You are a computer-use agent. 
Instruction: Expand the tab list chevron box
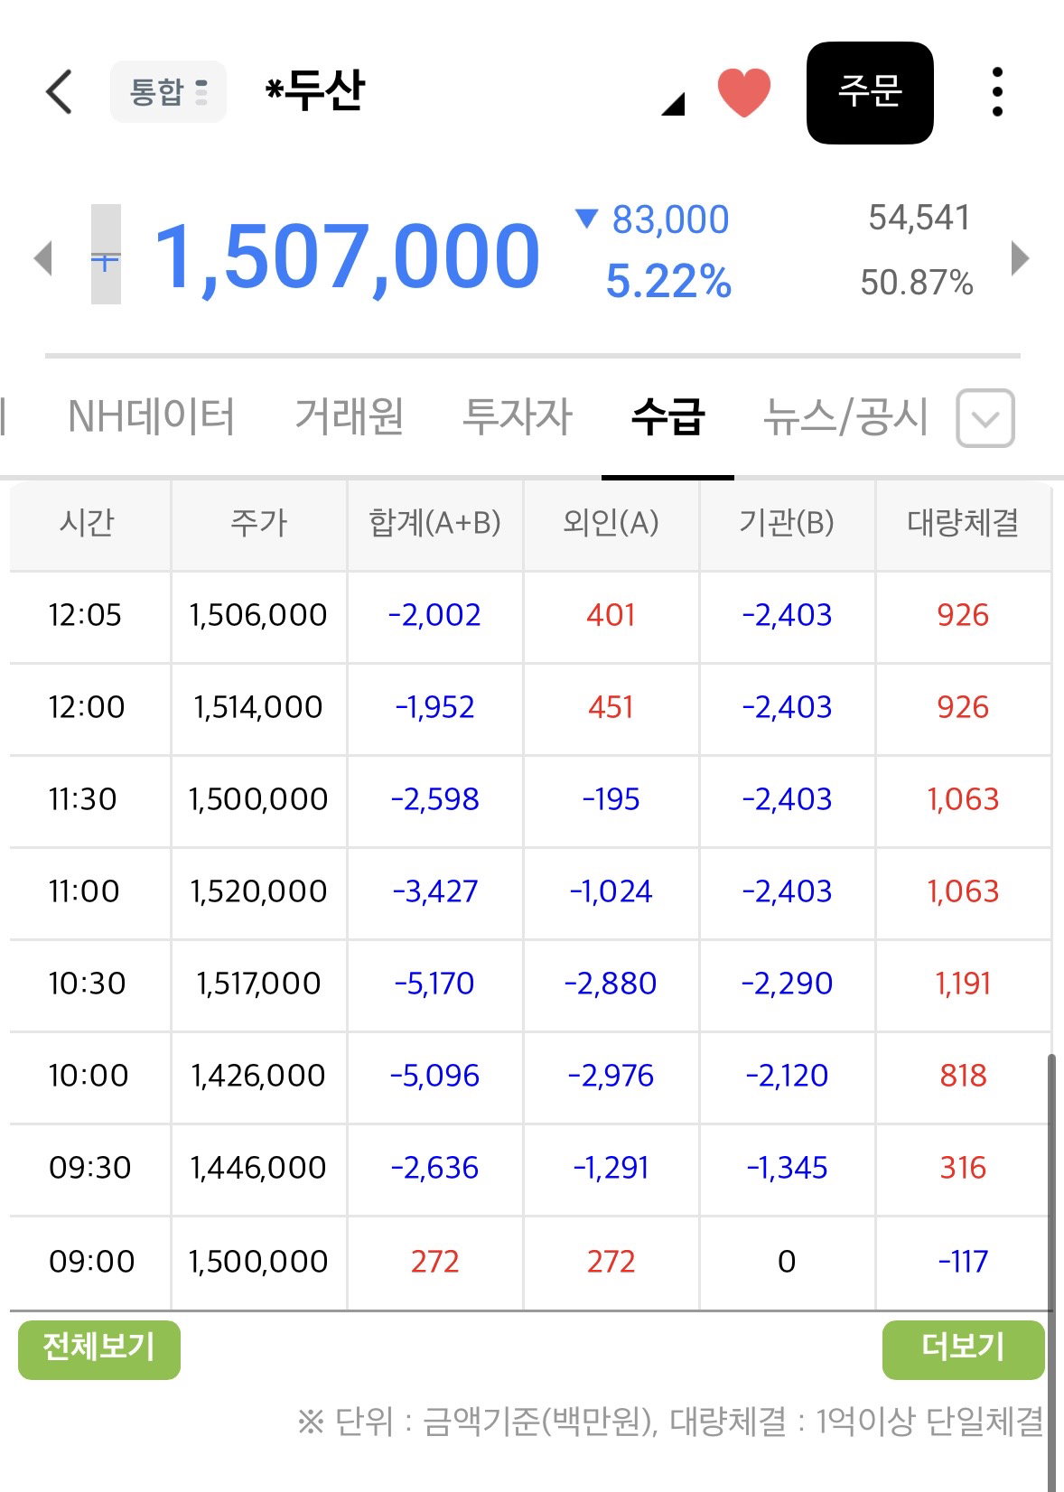(x=985, y=418)
